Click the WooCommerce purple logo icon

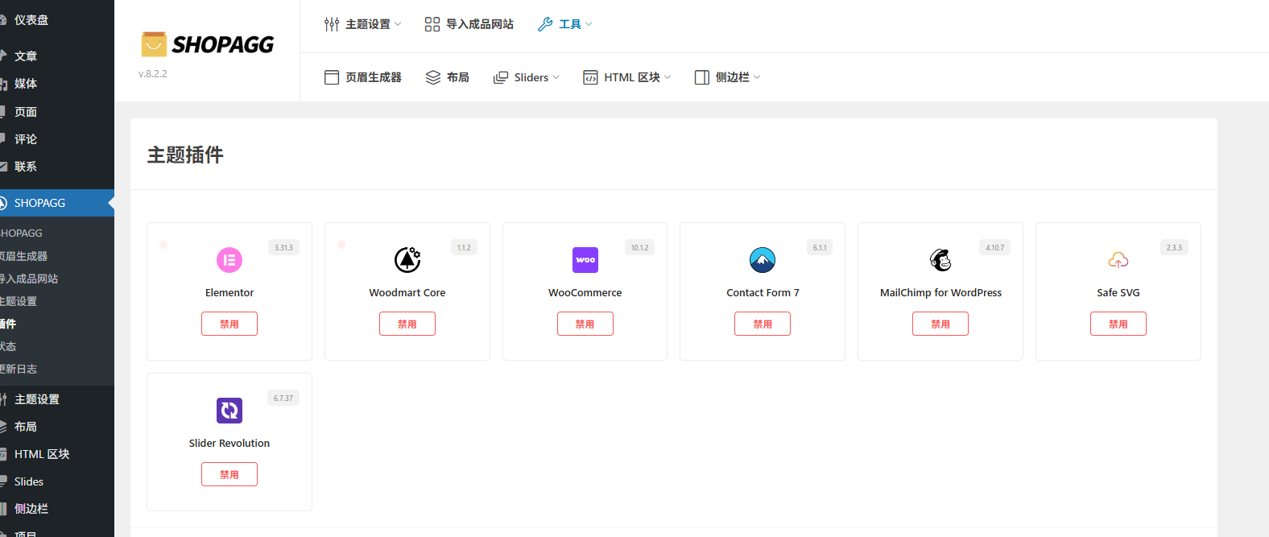pos(585,260)
